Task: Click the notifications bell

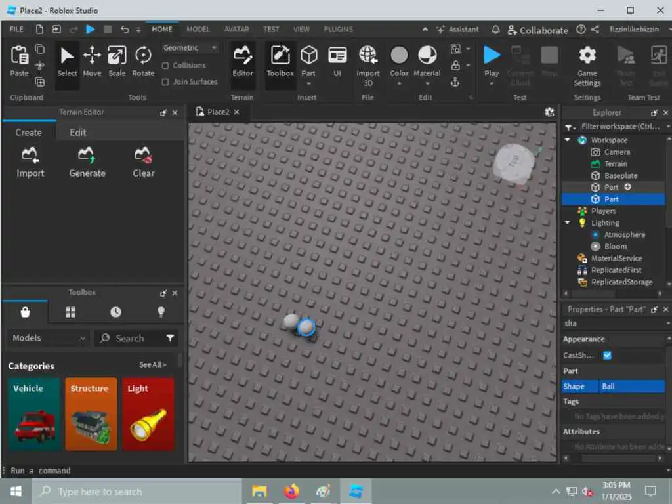Action: pyautogui.click(x=495, y=30)
